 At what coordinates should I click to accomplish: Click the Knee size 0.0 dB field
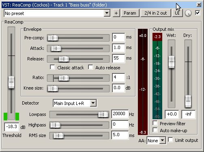[118, 88]
